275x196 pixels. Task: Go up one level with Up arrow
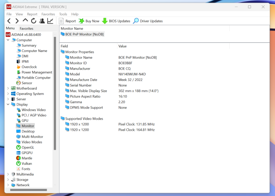25,20
